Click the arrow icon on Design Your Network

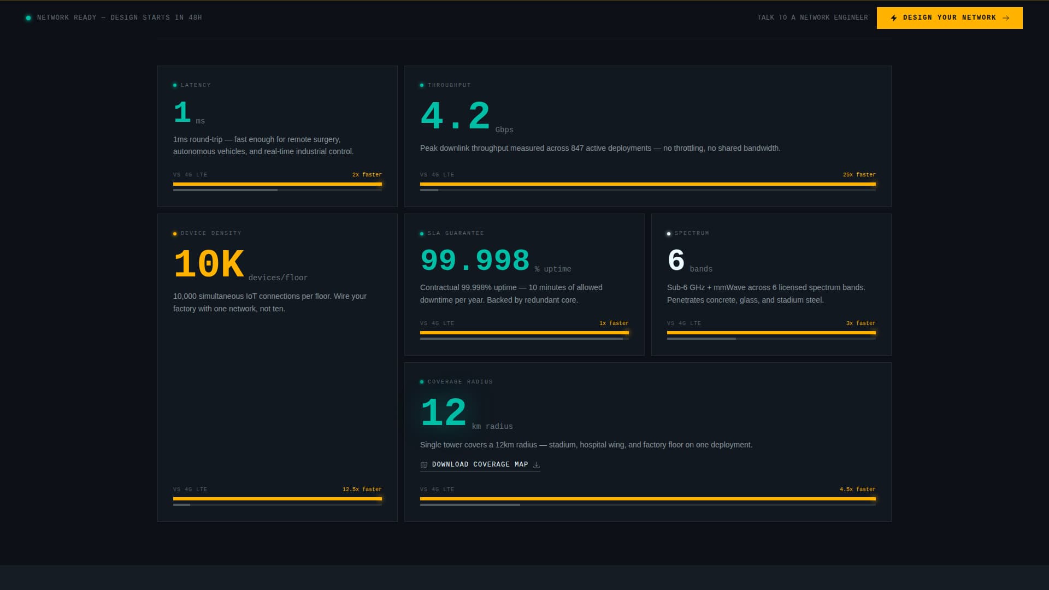click(x=1006, y=18)
